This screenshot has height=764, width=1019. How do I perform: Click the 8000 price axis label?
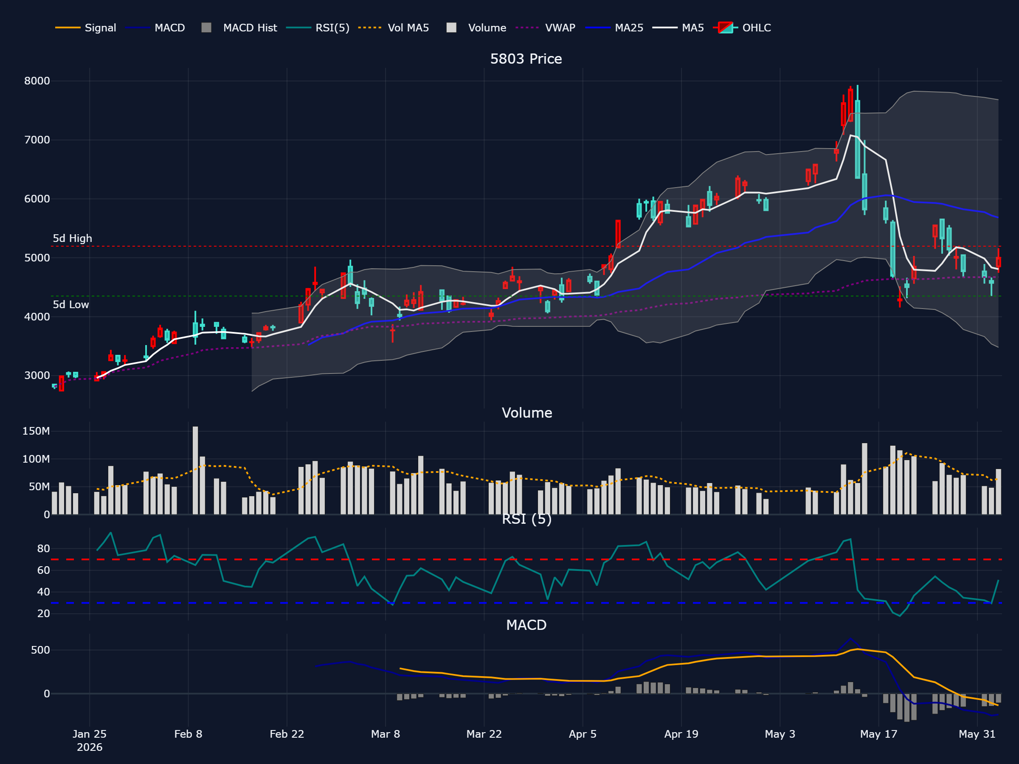pos(37,81)
